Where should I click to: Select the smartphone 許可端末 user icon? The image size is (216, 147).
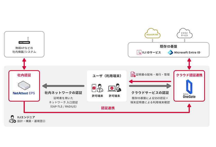[97, 88]
